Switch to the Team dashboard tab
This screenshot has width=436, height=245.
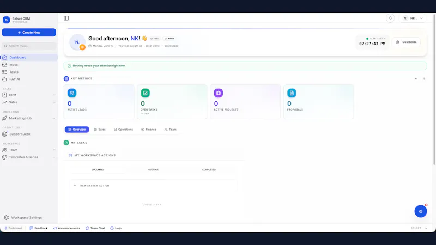(171, 130)
